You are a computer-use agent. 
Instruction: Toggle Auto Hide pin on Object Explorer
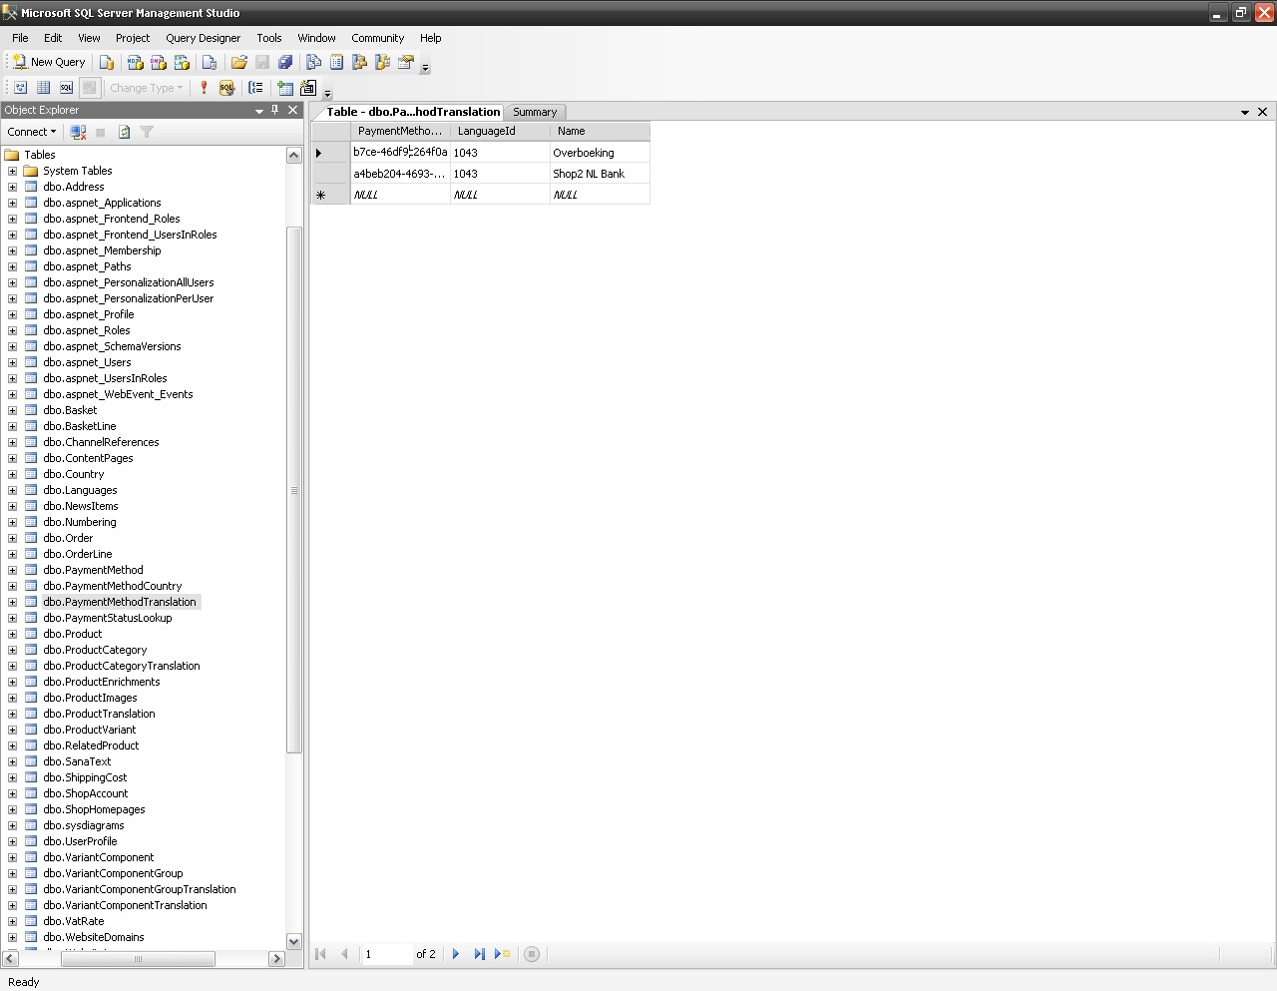click(276, 111)
